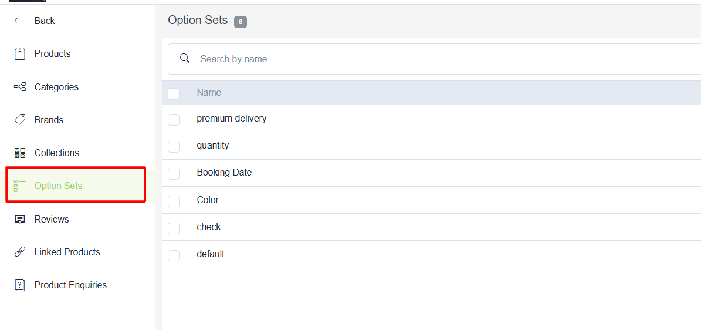The height and width of the screenshot is (330, 701).
Task: Check the quantity row checkbox
Action: (x=174, y=146)
